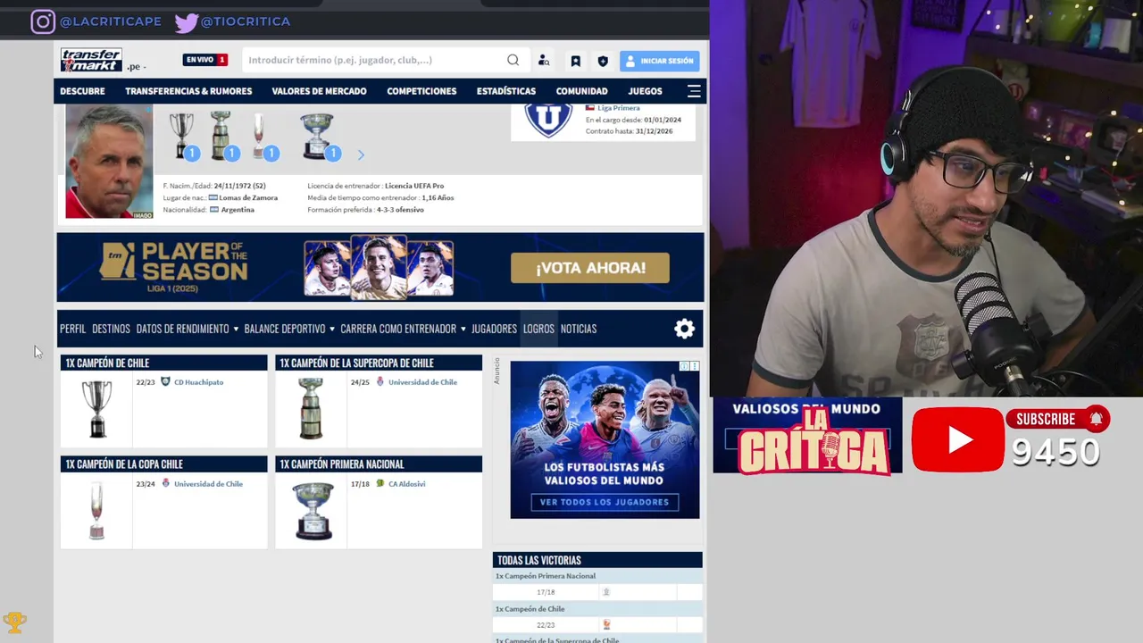Switch to the Perfil tab
The height and width of the screenshot is (643, 1143).
click(x=73, y=329)
